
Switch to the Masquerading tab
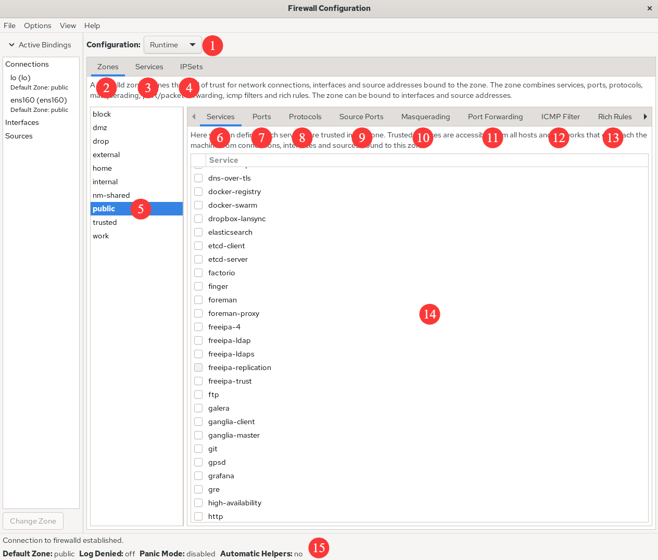tap(425, 117)
